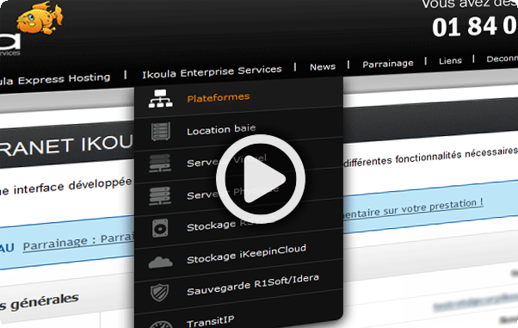Screen dimensions: 518x328
Task: Open the News menu item
Action: tap(323, 67)
